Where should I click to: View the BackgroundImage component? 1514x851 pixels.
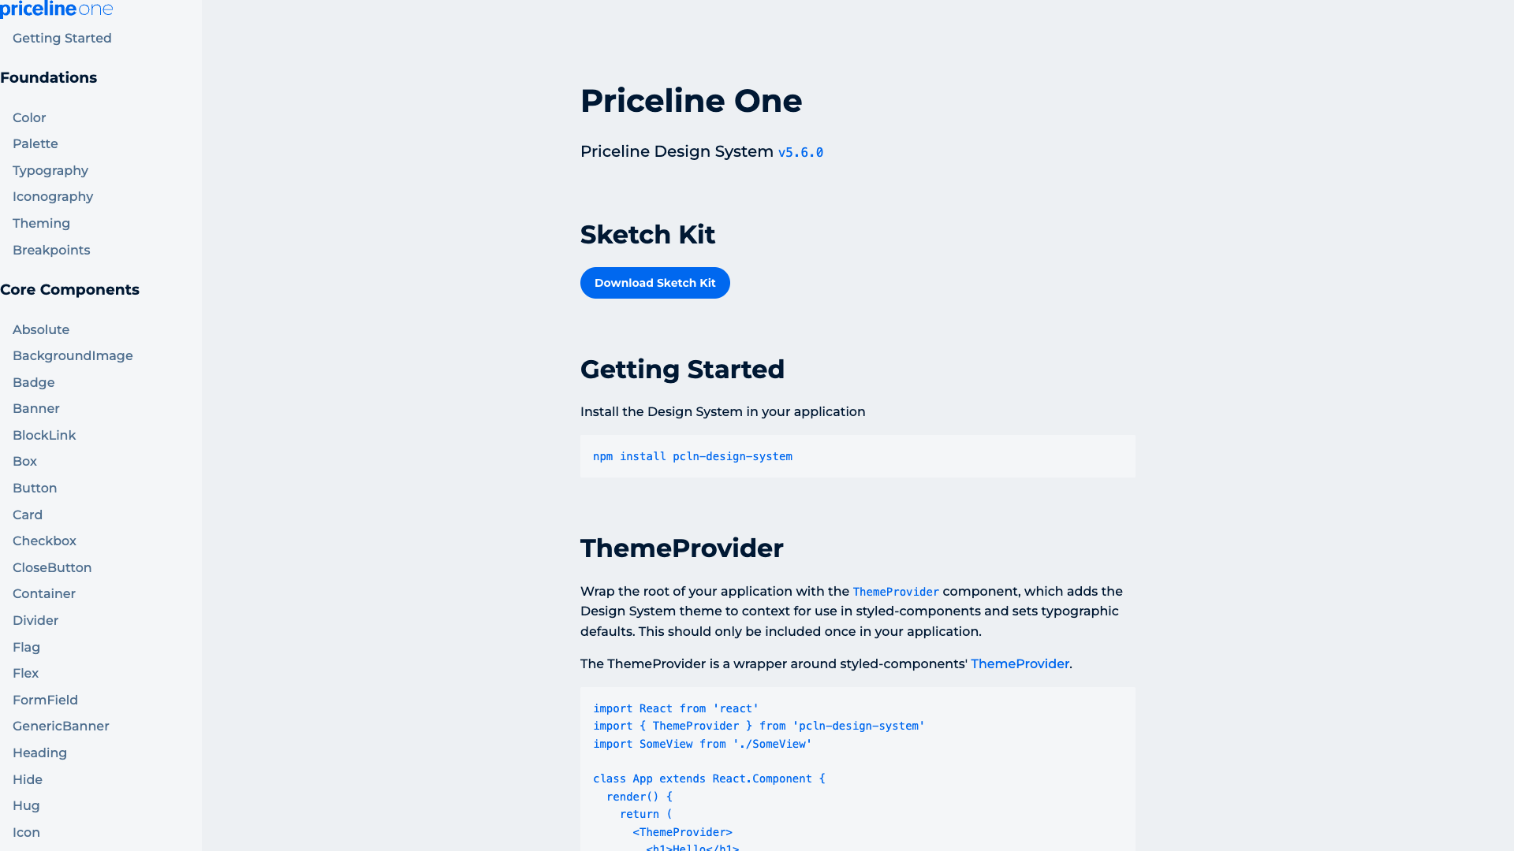pos(72,355)
